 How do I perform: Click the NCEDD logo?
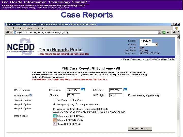pyautogui.click(x=21, y=47)
